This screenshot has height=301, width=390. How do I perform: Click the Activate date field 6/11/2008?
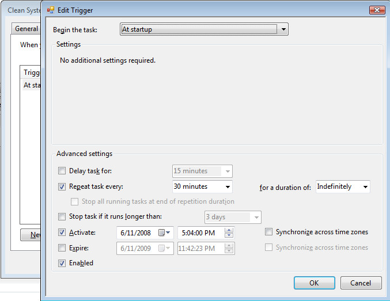coord(136,233)
